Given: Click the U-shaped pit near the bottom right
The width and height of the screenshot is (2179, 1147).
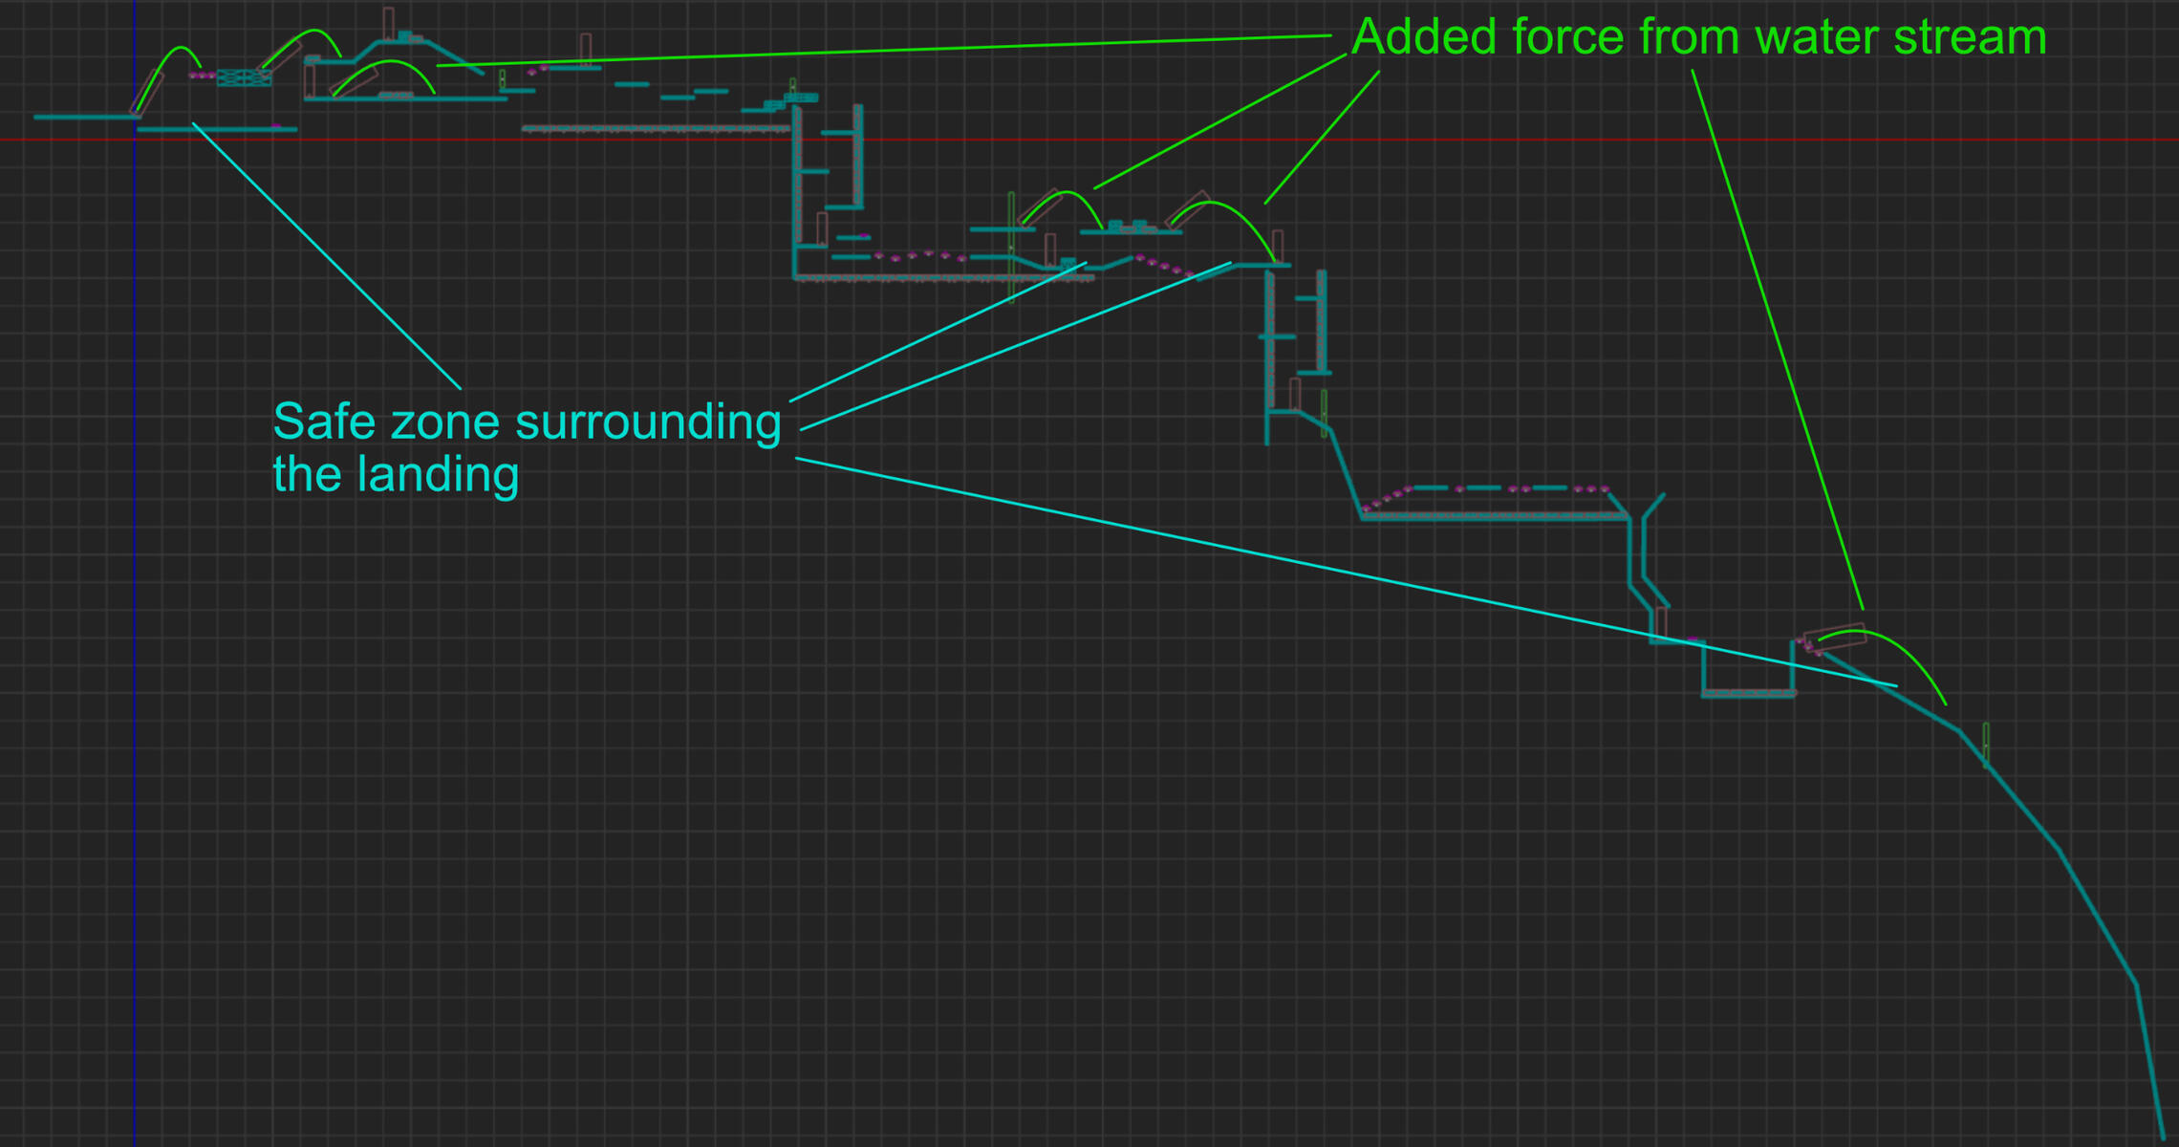Looking at the screenshot, I should (1748, 693).
